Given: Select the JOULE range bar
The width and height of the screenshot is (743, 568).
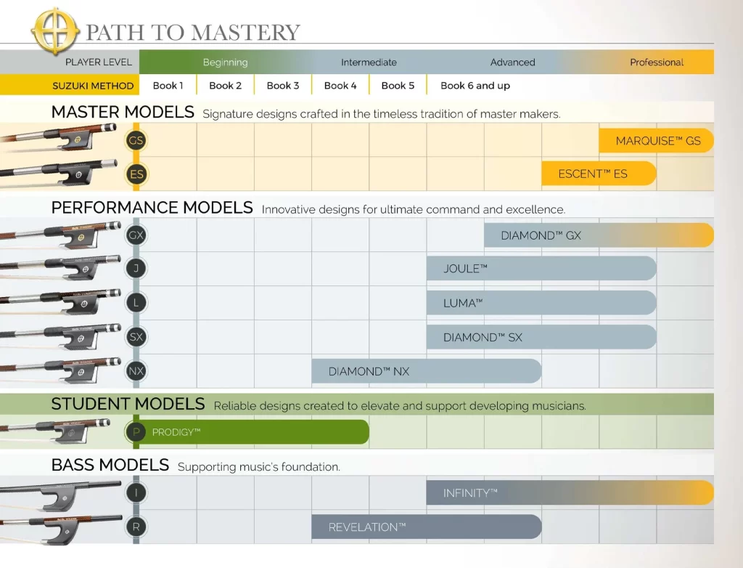Looking at the screenshot, I should click(541, 269).
